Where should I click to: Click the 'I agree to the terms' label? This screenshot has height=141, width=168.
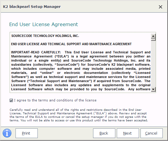tap(55, 100)
